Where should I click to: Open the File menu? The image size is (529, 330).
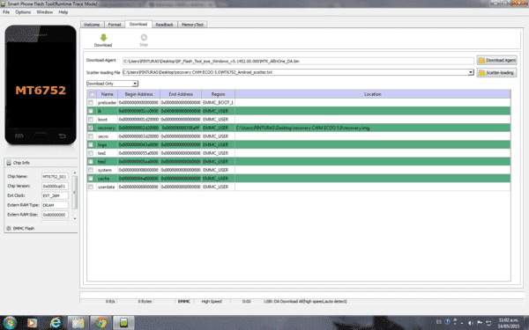click(6, 12)
